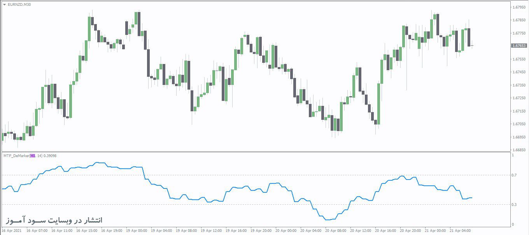Click the DeMarker value 0.39098 readout
Screen dimensions: 529x235
pos(50,156)
